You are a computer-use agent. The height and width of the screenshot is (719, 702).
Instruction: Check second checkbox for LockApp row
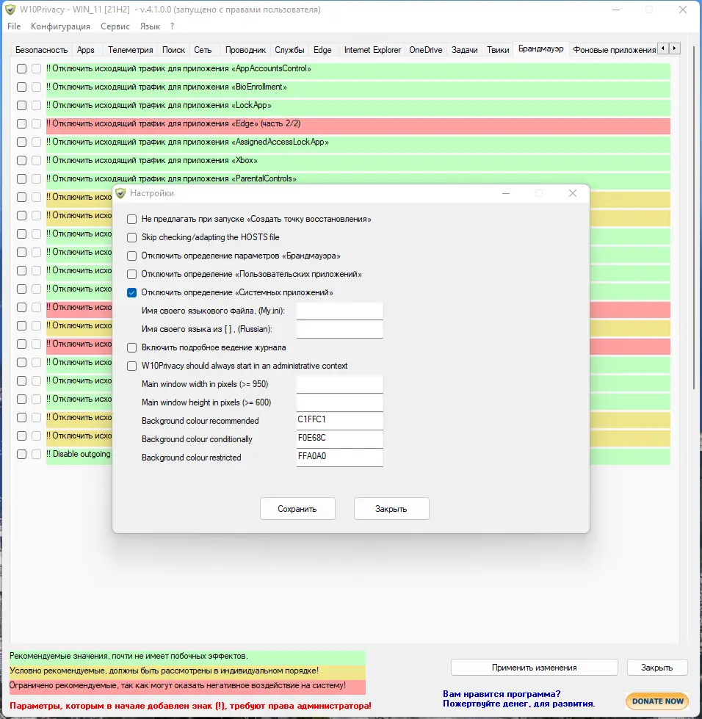37,106
